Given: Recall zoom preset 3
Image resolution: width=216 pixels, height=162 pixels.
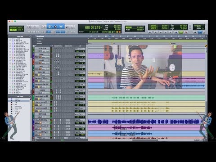Looking at the screenshot, I should coord(33,32).
